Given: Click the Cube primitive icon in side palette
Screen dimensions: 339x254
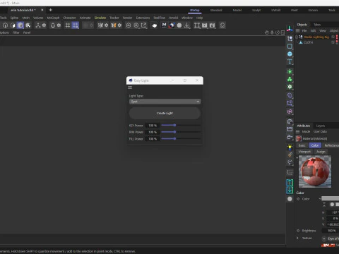Looking at the screenshot, I should coord(290,54).
